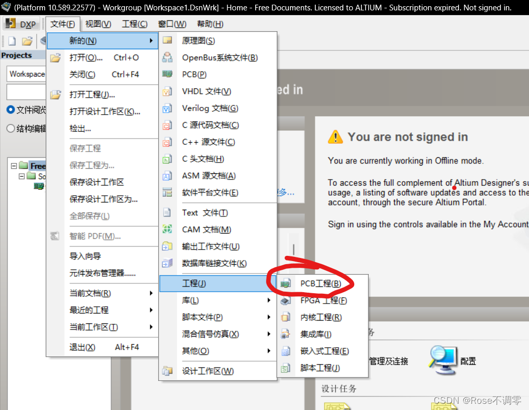
Task: Expand the 当前工作区(T) submenu
Action: [x=151, y=327]
